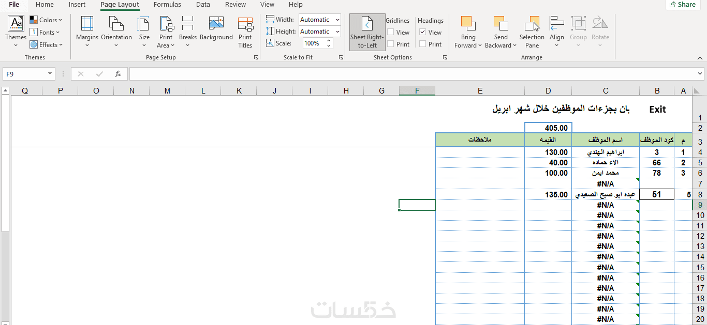Click the formula bar Cancel icon
The image size is (707, 325).
coord(81,74)
